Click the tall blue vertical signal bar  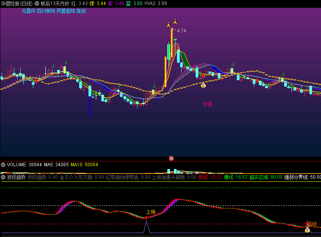click(x=90, y=106)
